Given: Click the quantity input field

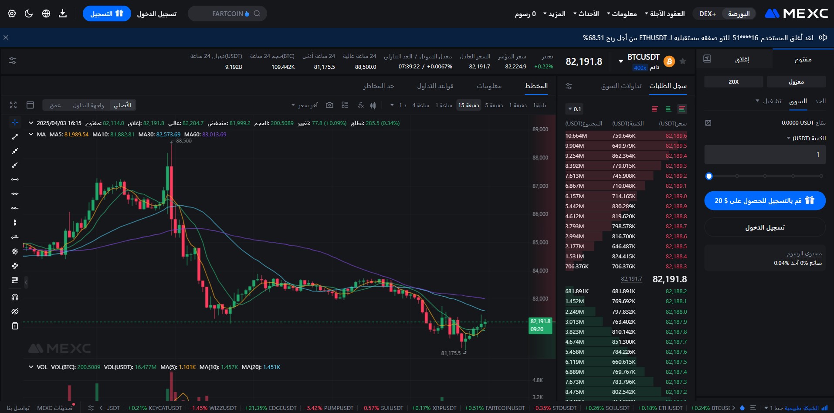Looking at the screenshot, I should (765, 155).
